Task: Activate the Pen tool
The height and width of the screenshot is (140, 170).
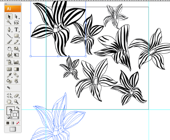Action: pyautogui.click(x=9, y=29)
